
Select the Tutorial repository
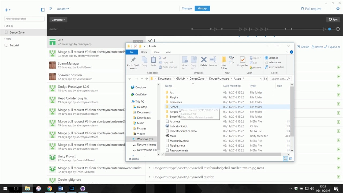coord(23,45)
